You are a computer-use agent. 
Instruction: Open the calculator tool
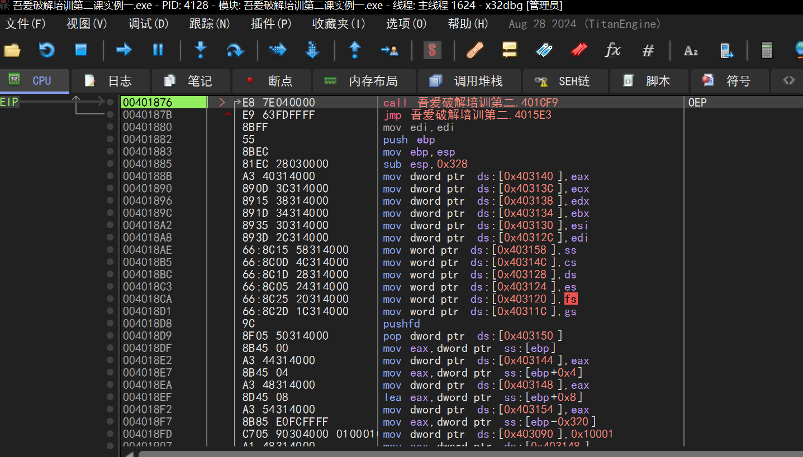(767, 50)
